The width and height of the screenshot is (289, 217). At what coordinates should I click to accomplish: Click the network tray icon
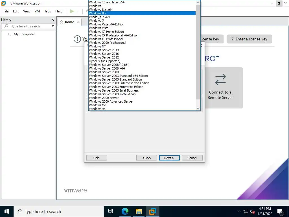pos(246,211)
